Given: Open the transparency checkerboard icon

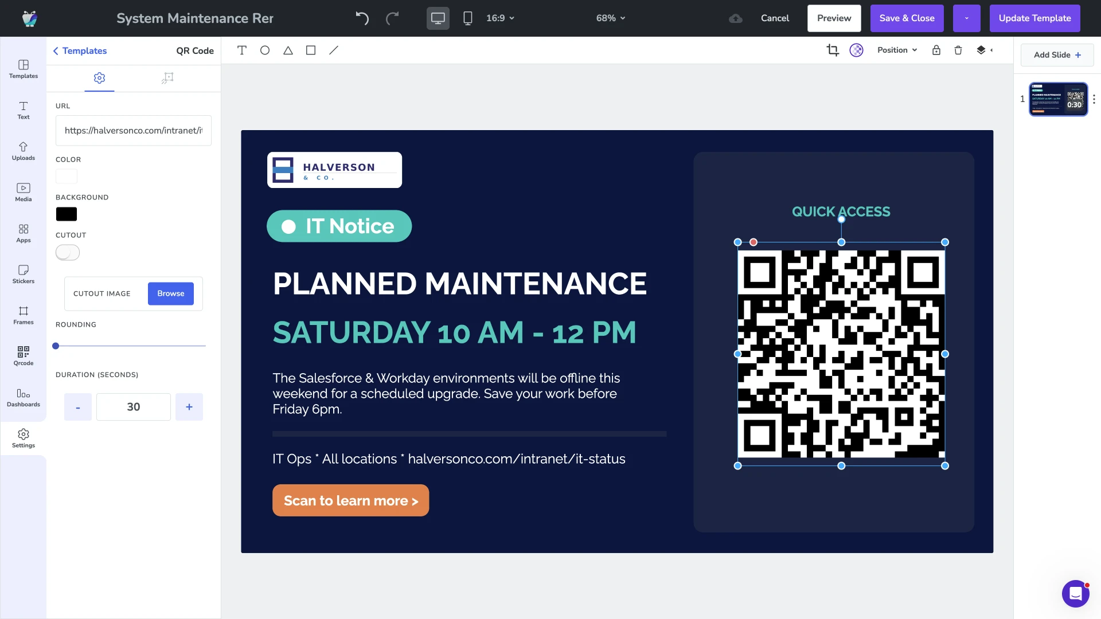Looking at the screenshot, I should (x=856, y=50).
